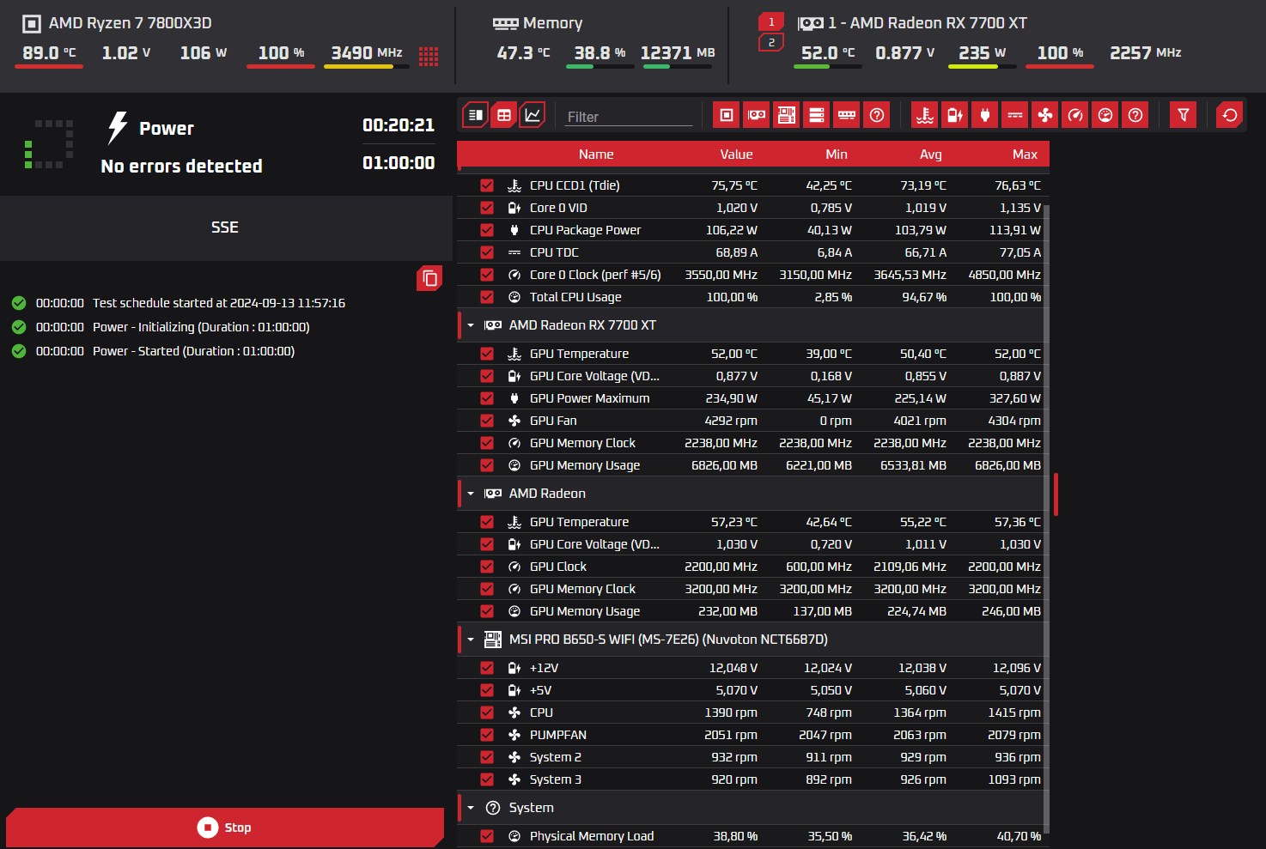This screenshot has height=849, width=1266.
Task: Sort sensors by the Max column
Action: point(1025,155)
